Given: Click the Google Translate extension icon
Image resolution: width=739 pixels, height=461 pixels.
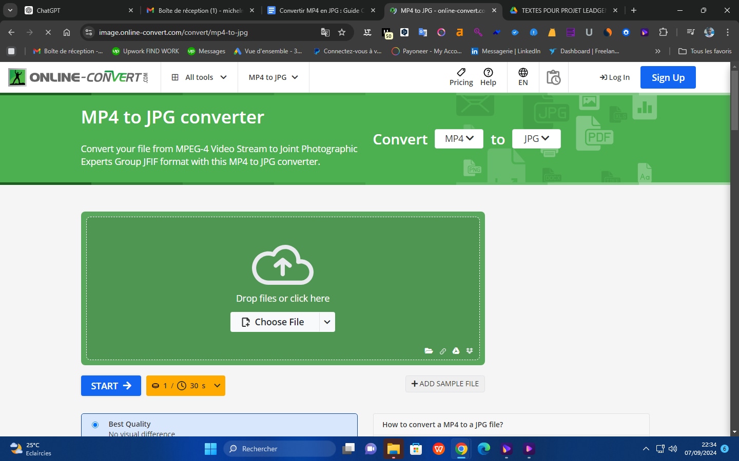Looking at the screenshot, I should [423, 32].
